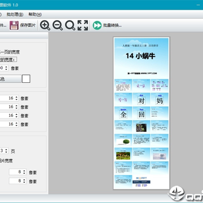Zoom in with the plus magnifier icon
The width and height of the screenshot is (203, 203).
45,25
